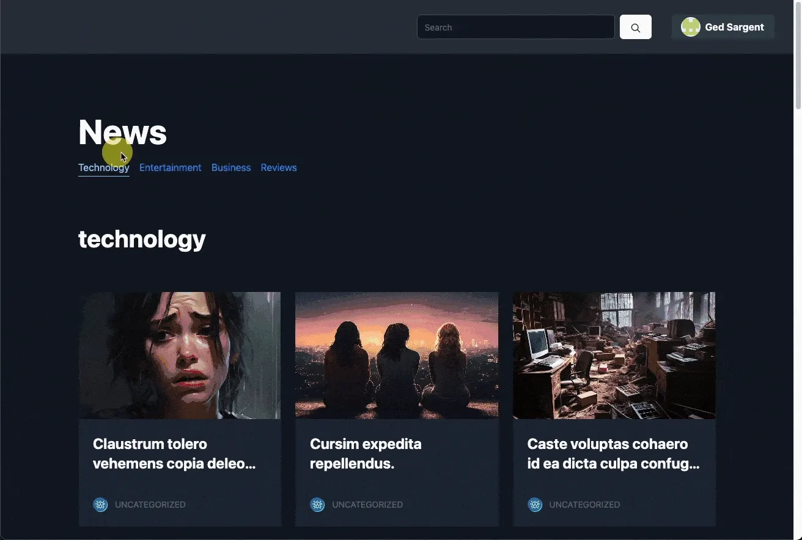Click category icon under Caste voluptas article
The image size is (802, 540).
click(x=535, y=505)
